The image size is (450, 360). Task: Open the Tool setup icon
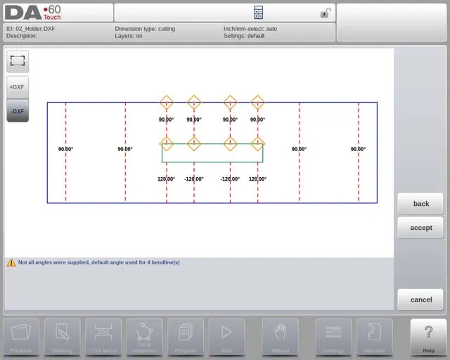103,336
